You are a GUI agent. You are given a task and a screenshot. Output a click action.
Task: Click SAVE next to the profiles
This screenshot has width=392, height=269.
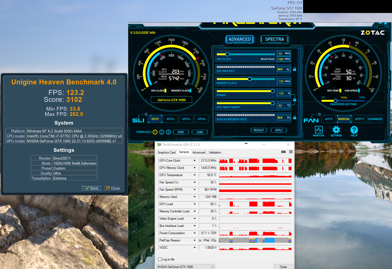click(181, 132)
